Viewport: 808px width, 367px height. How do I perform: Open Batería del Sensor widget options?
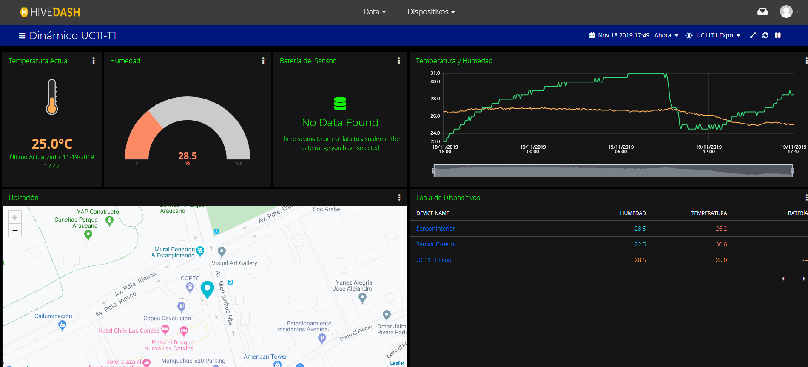(399, 61)
